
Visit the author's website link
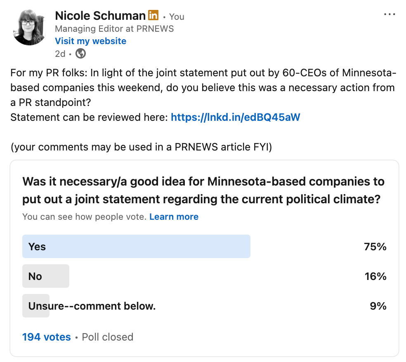click(x=90, y=41)
